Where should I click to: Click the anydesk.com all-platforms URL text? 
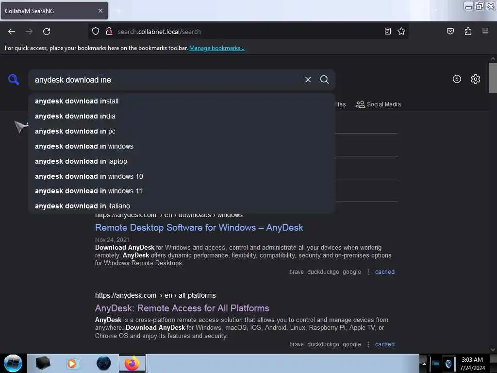tap(155, 295)
